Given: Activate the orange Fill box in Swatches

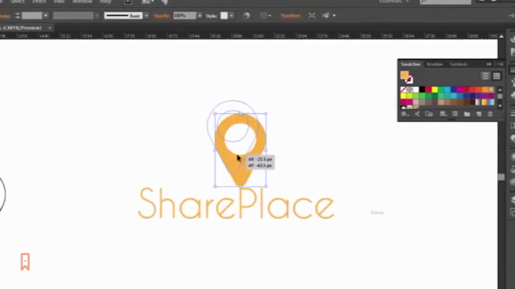Looking at the screenshot, I should click(405, 75).
